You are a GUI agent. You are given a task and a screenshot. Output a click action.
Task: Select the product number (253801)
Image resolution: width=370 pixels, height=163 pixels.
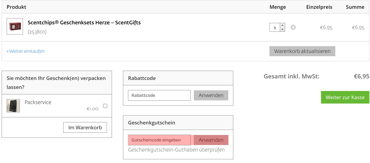(37, 32)
